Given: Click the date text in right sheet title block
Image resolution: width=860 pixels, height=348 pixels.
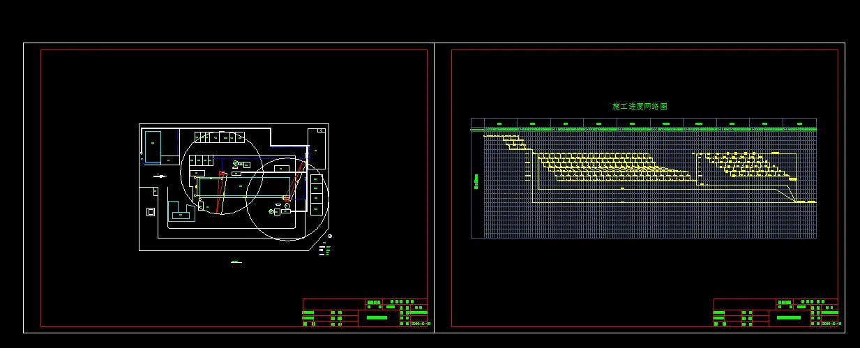Looking at the screenshot, I should point(831,323).
